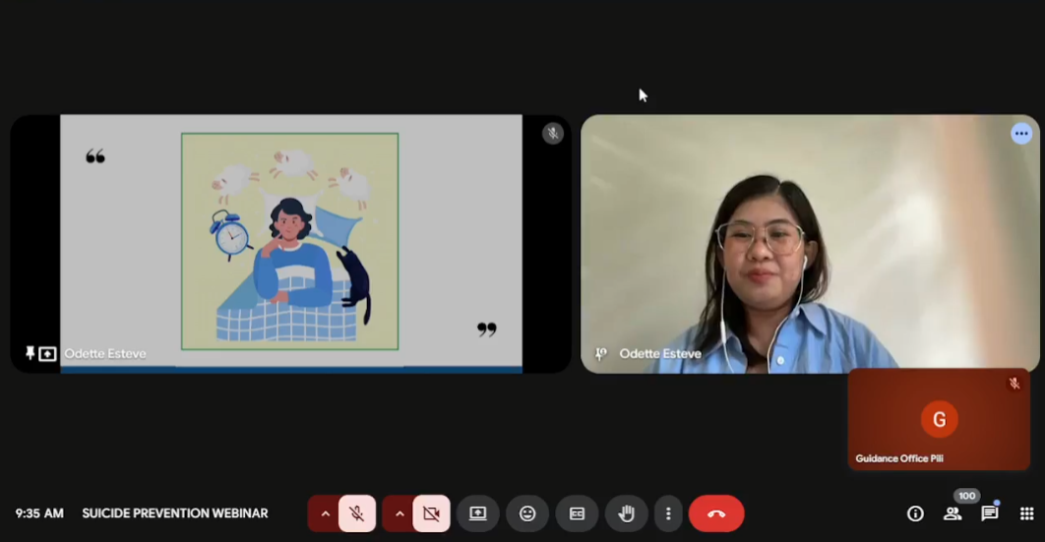Open the People panel showing 100 participants
1045x542 pixels.
pyautogui.click(x=953, y=513)
